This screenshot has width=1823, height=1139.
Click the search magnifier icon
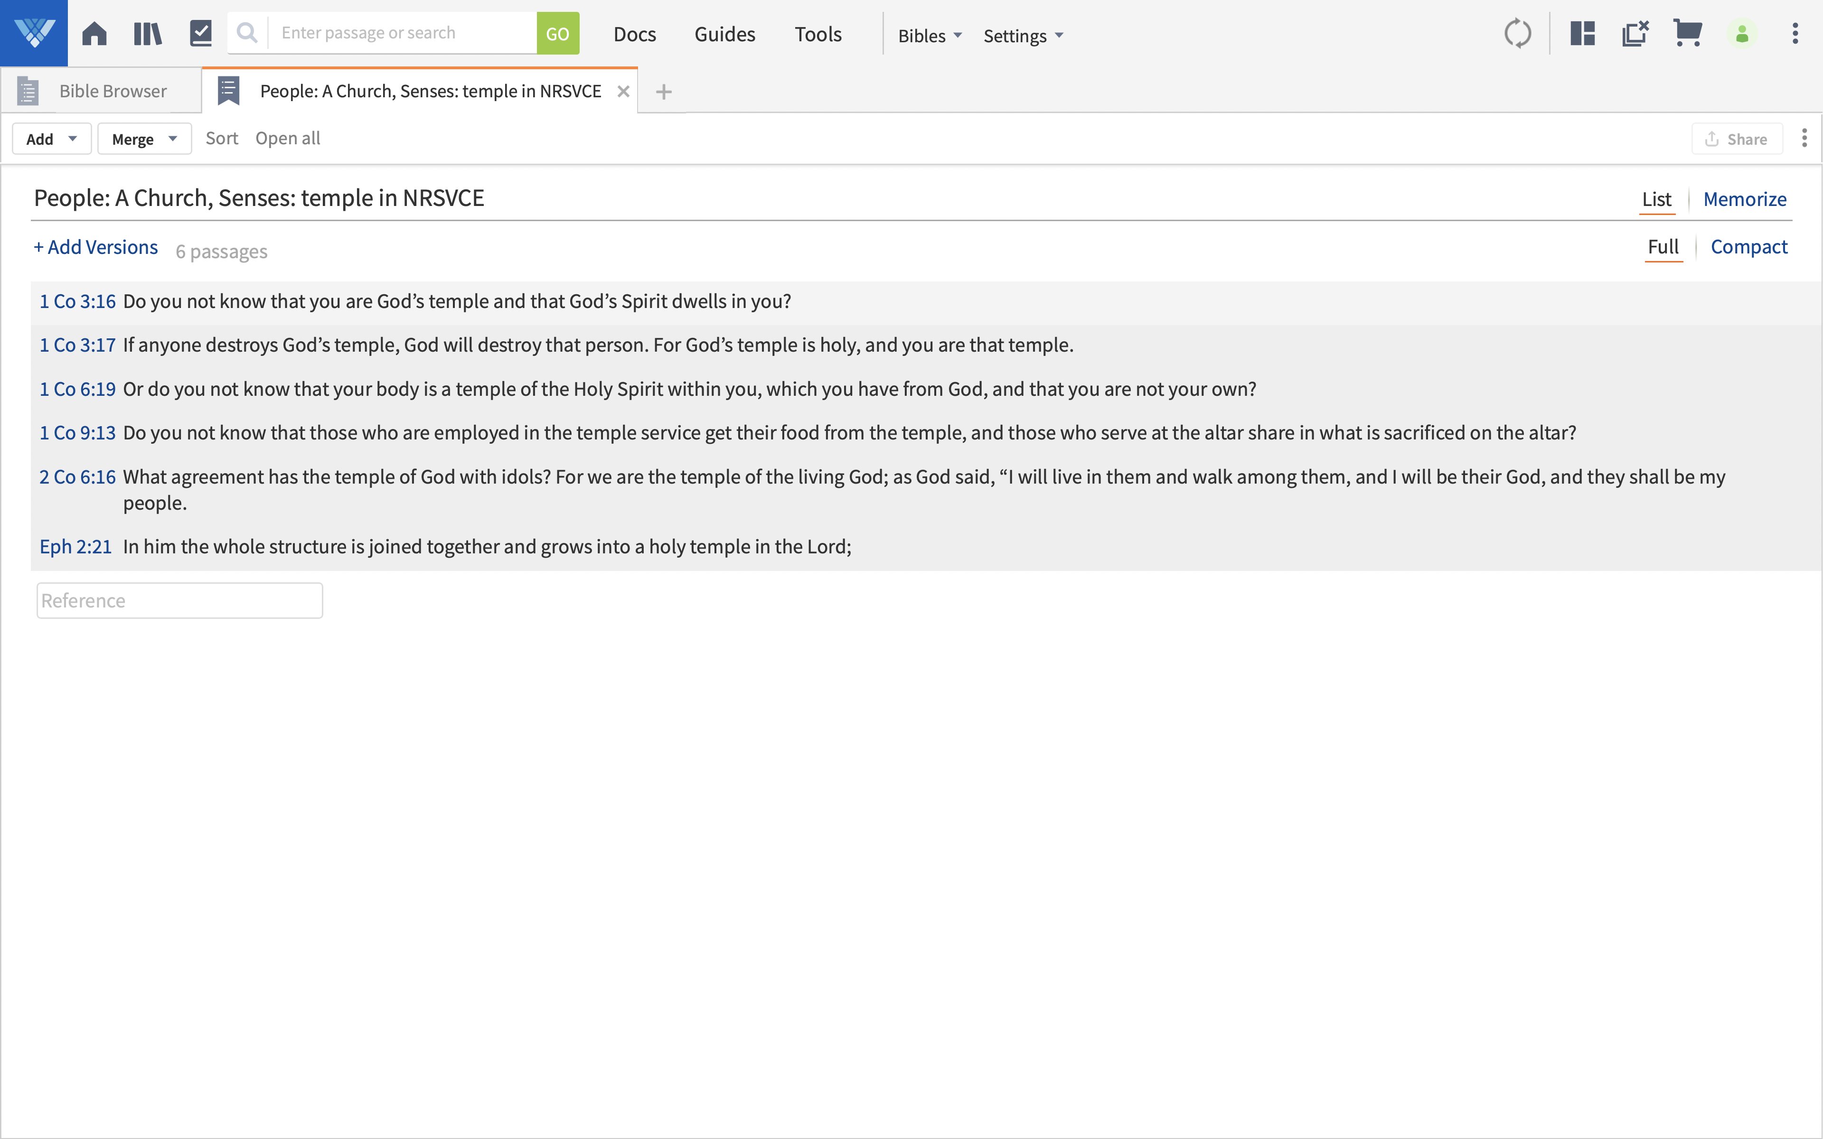(x=247, y=33)
